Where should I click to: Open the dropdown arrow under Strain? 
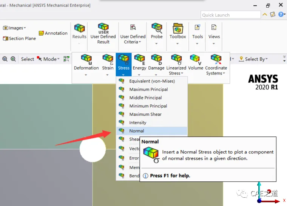point(107,75)
